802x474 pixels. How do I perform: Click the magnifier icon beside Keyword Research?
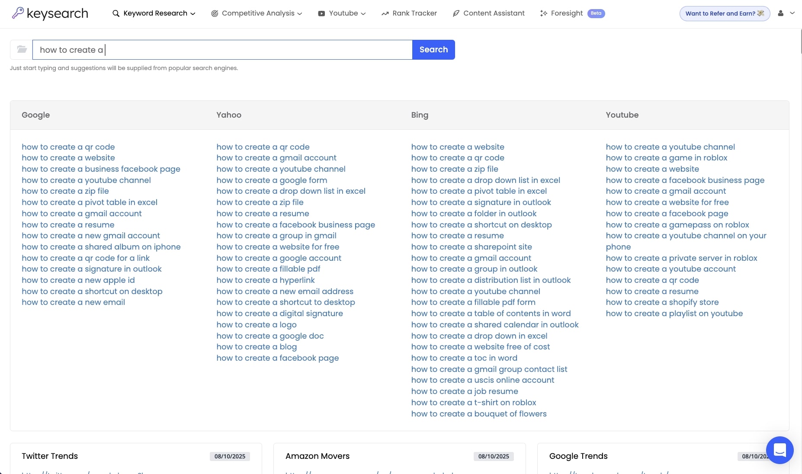(116, 13)
